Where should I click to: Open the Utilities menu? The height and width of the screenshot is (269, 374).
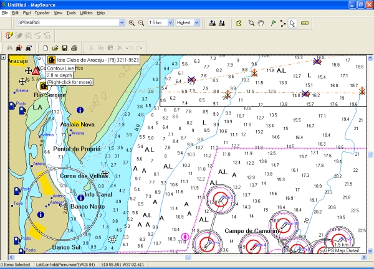[86, 12]
